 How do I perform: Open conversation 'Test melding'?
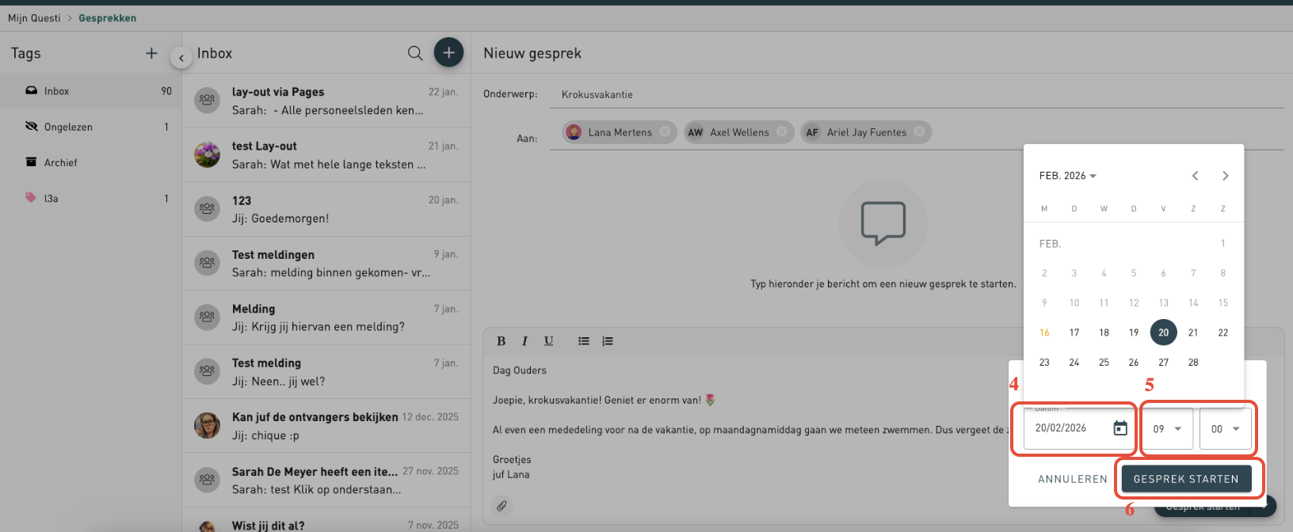[x=326, y=372]
